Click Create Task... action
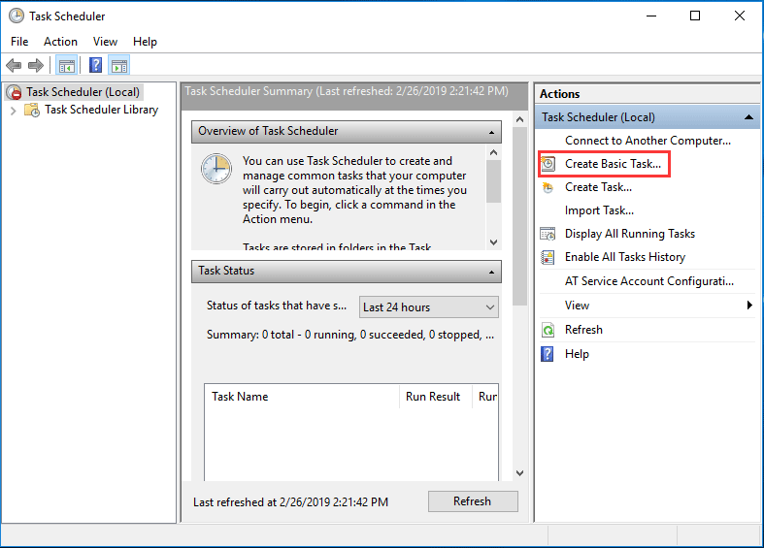This screenshot has height=548, width=764. point(598,187)
